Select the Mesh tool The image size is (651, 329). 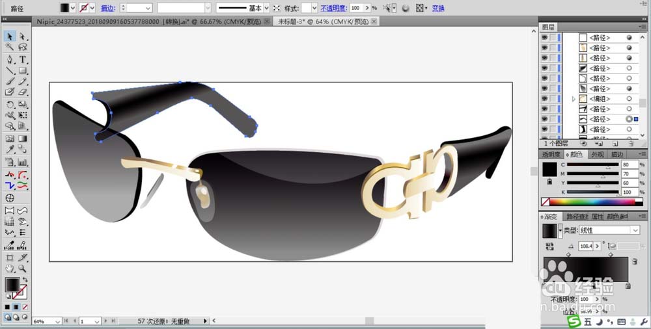(x=10, y=138)
